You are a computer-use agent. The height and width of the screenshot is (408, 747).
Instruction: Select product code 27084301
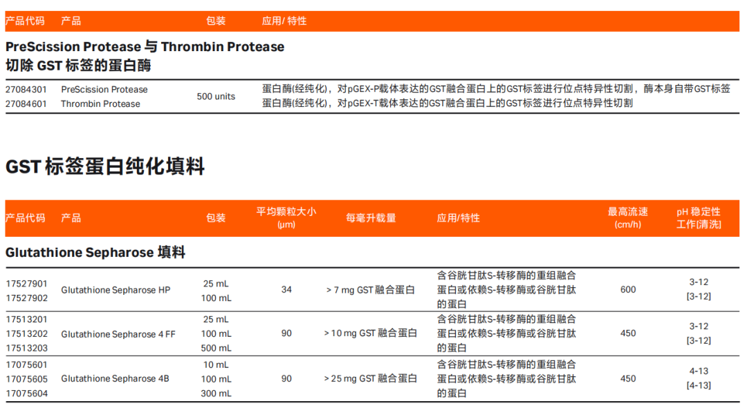tap(26, 89)
